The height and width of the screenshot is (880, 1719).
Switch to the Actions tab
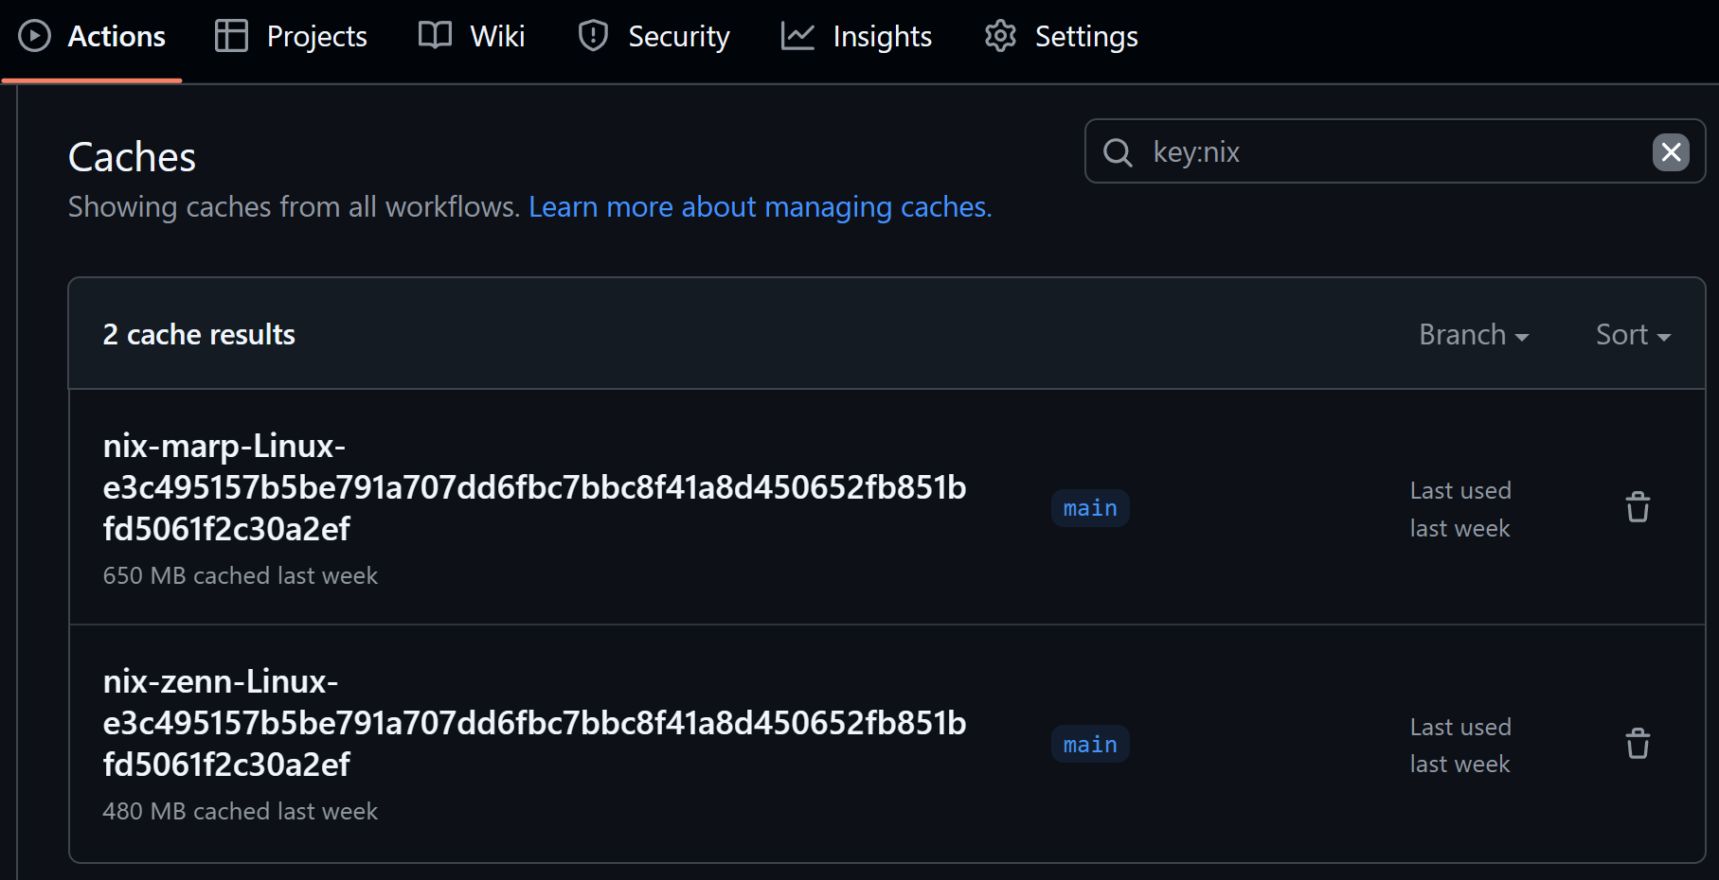[116, 36]
